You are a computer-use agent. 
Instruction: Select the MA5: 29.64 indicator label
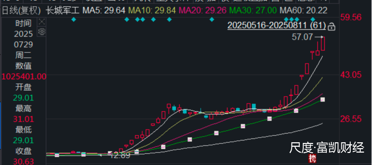(x=104, y=10)
